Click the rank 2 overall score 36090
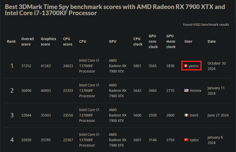 click(x=26, y=91)
